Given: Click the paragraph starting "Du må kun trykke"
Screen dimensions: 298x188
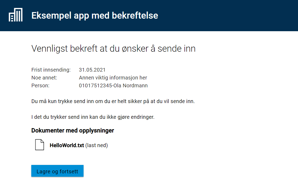Looking at the screenshot, I should 113,101.
